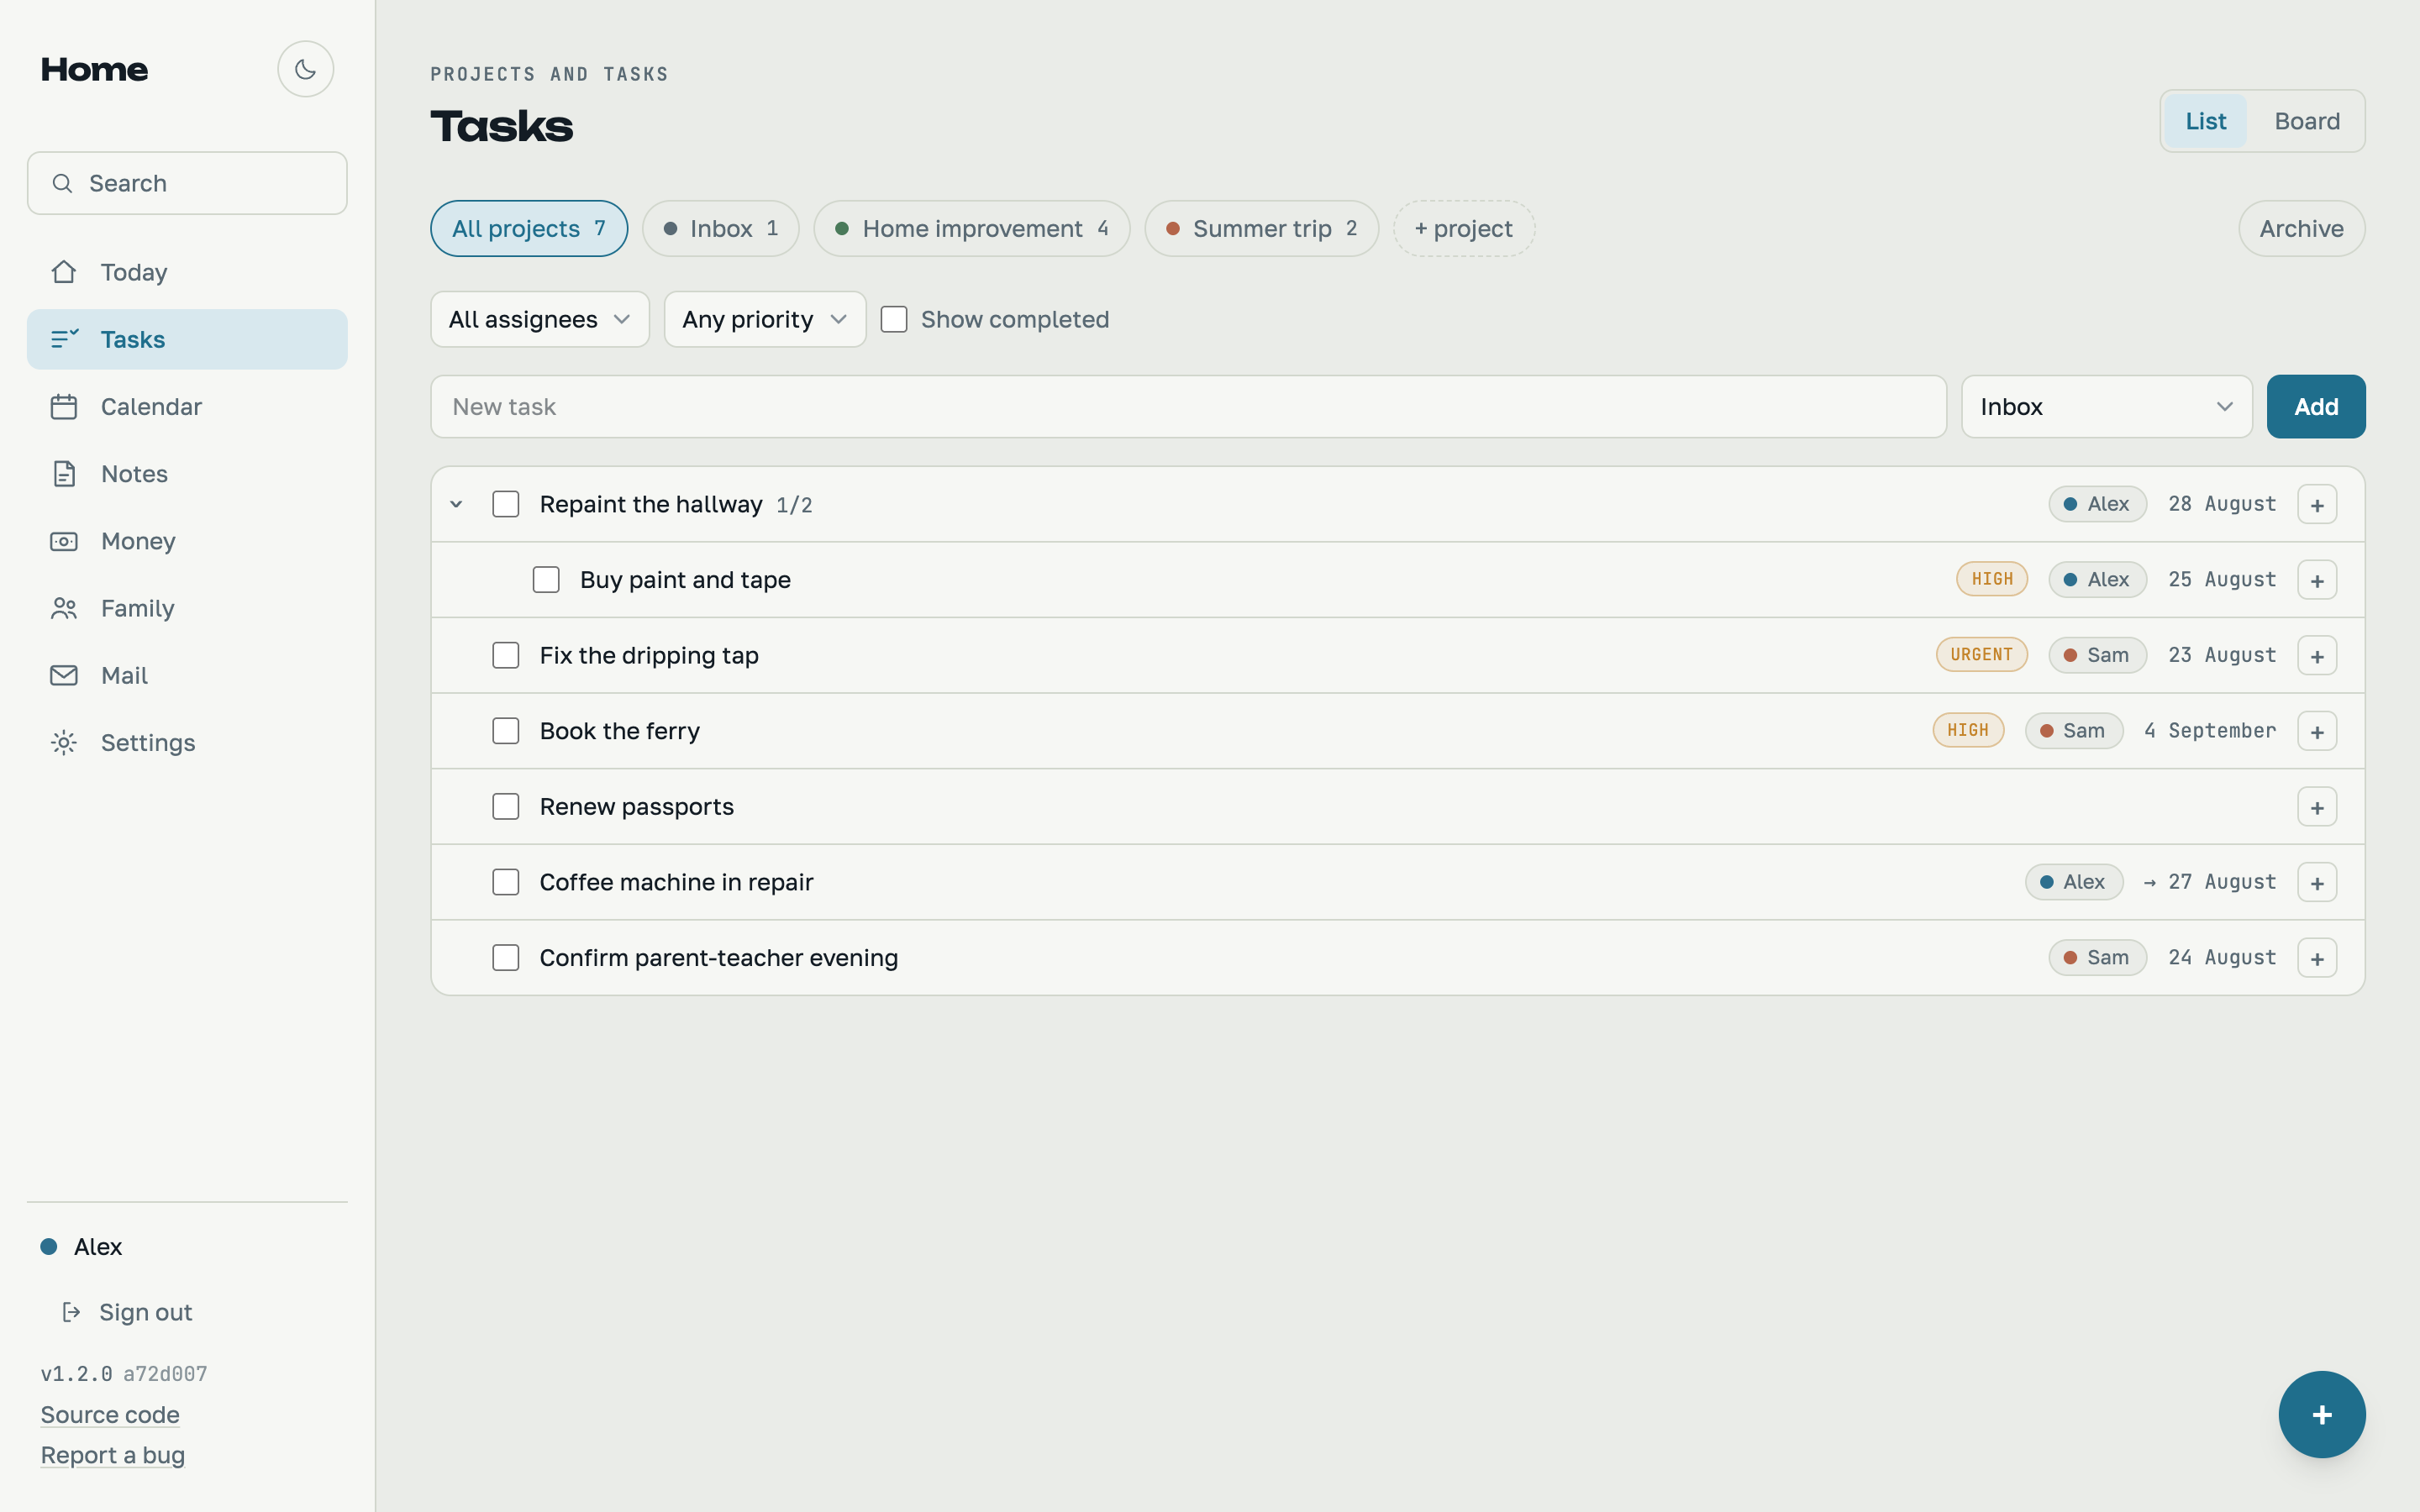Screen dimensions: 2420x1512
Task: Click the Notes document icon
Action: pos(64,473)
